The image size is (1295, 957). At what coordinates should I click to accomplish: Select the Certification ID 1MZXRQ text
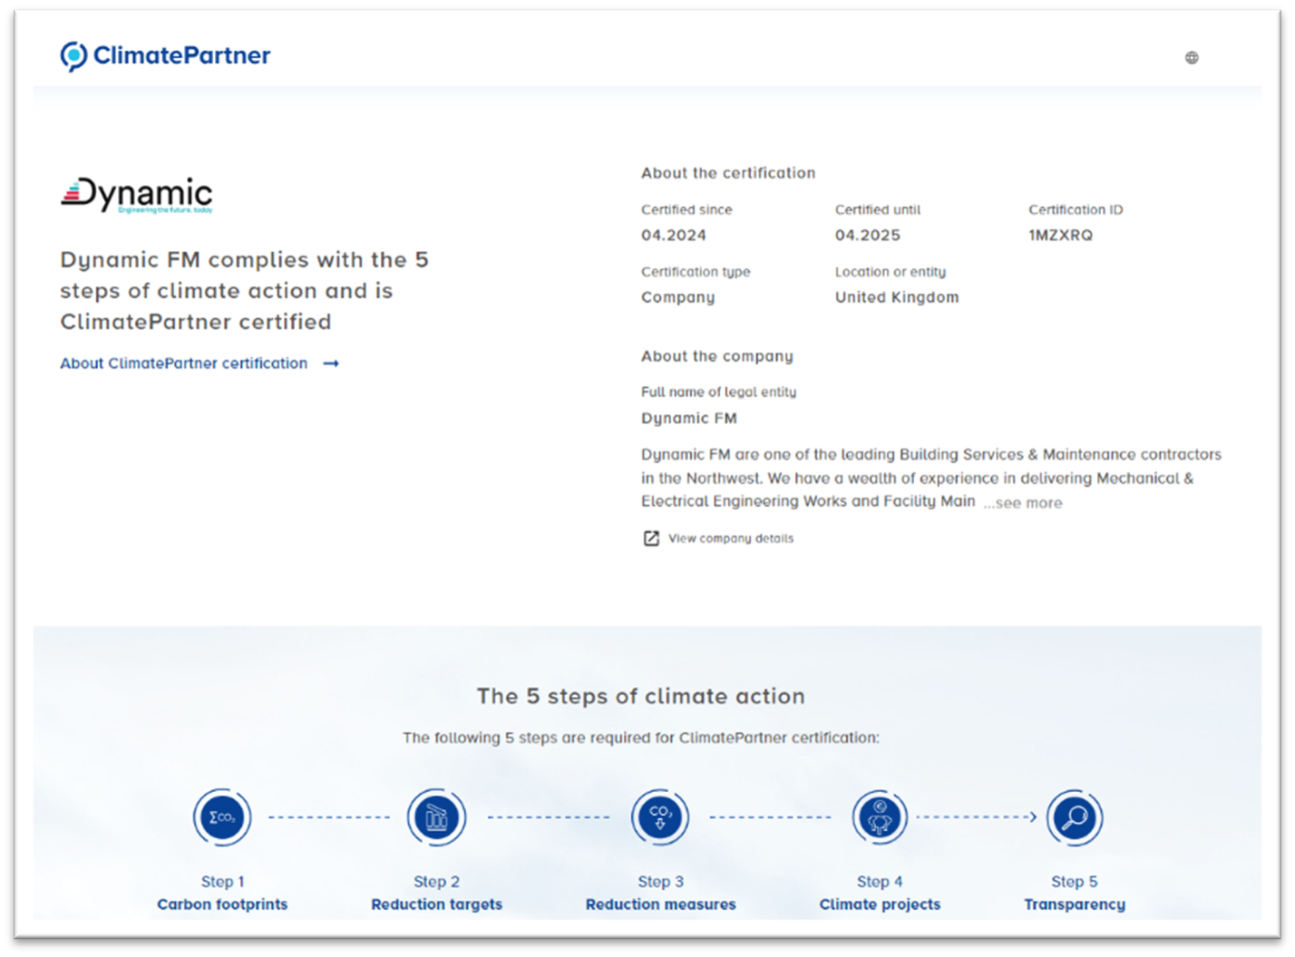1060,235
